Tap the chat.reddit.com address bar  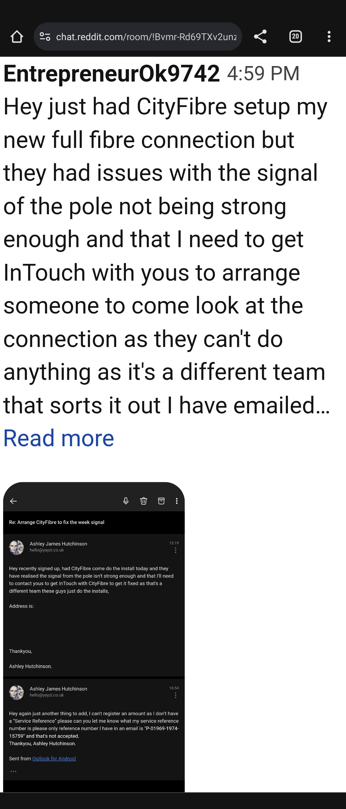[x=138, y=37]
